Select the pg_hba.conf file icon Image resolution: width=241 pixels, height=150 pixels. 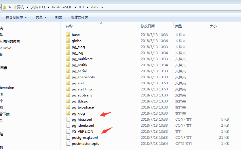coord(68,119)
